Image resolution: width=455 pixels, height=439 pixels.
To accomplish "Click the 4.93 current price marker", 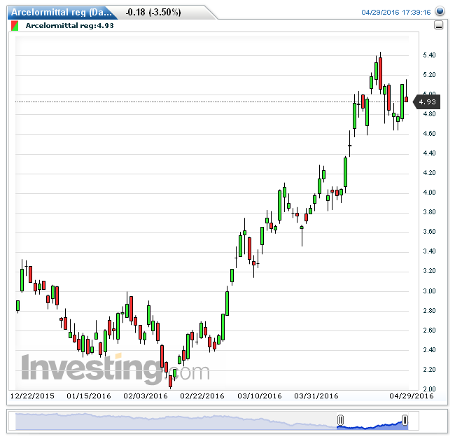I will [x=427, y=102].
